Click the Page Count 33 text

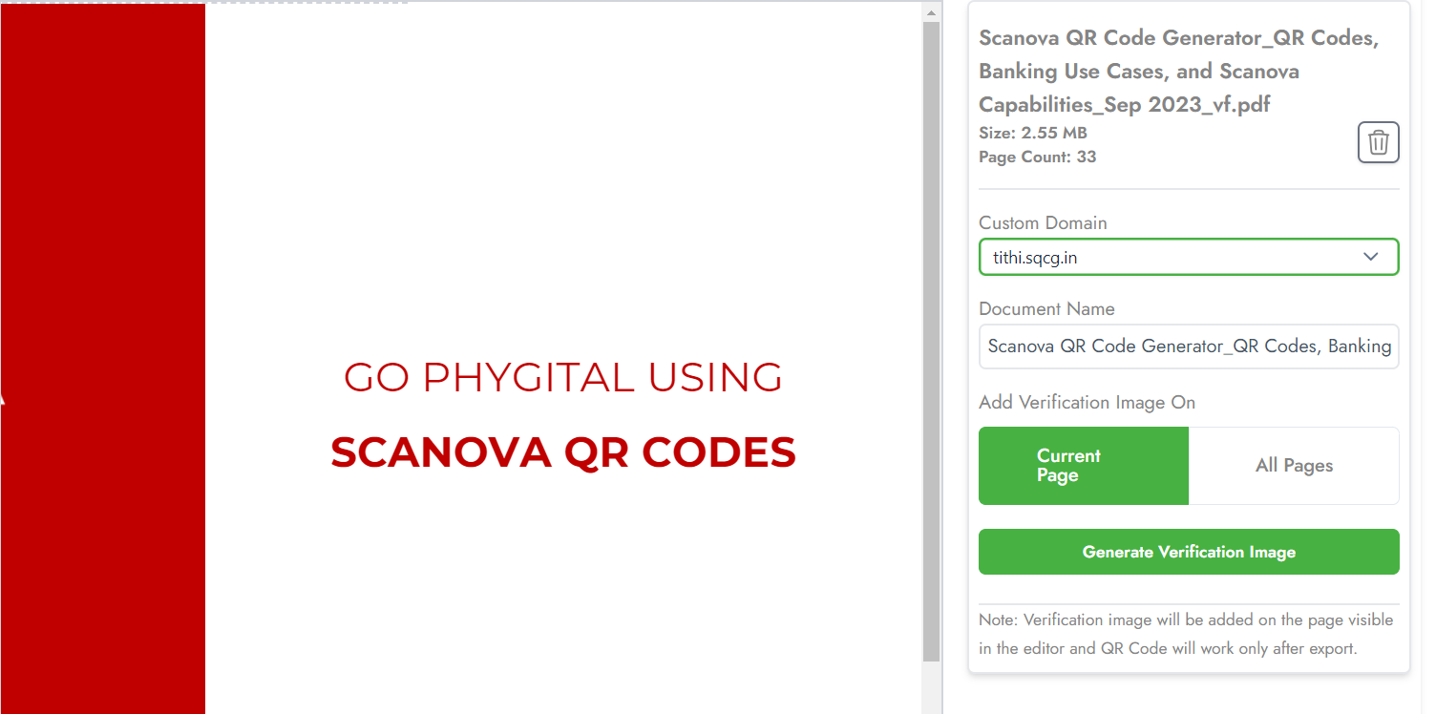pyautogui.click(x=1037, y=157)
